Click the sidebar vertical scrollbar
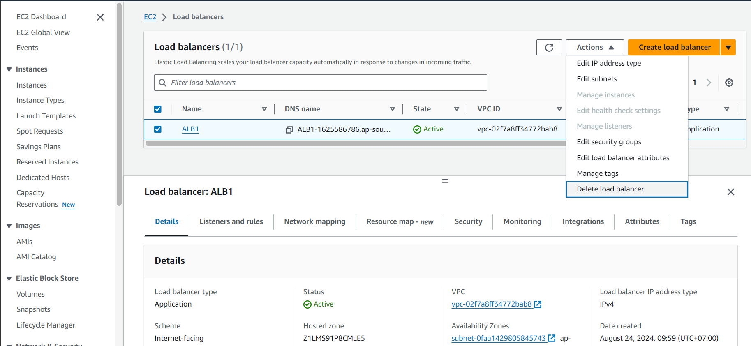751x346 pixels. (119, 104)
